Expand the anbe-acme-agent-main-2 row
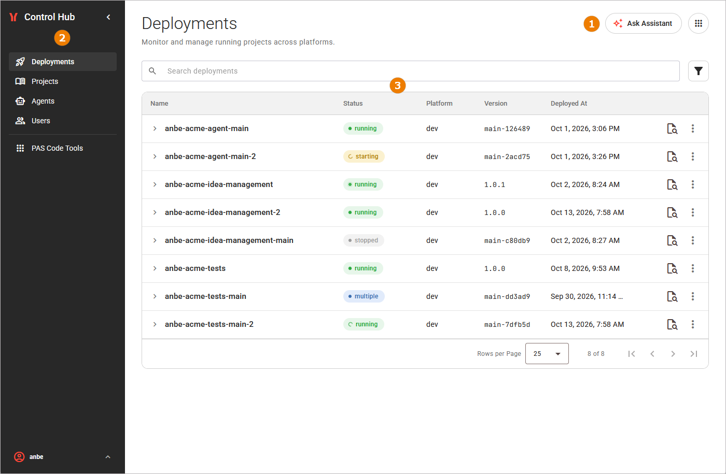This screenshot has height=474, width=726. 155,156
